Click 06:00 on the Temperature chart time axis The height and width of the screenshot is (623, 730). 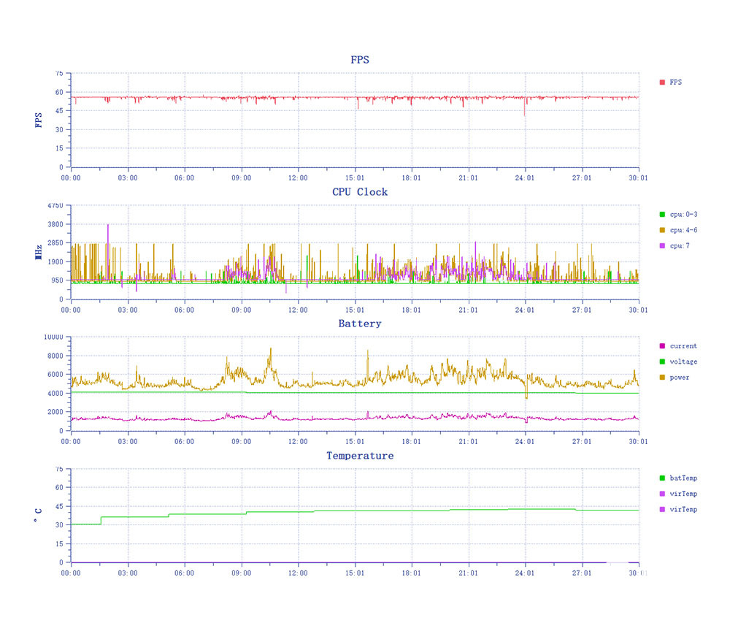pyautogui.click(x=184, y=573)
